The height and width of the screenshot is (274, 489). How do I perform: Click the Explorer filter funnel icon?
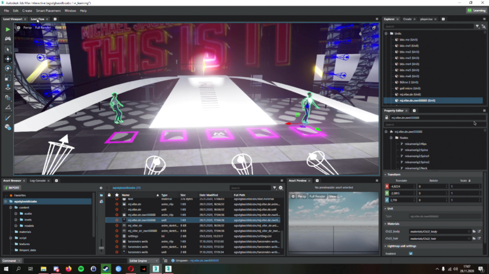click(477, 27)
